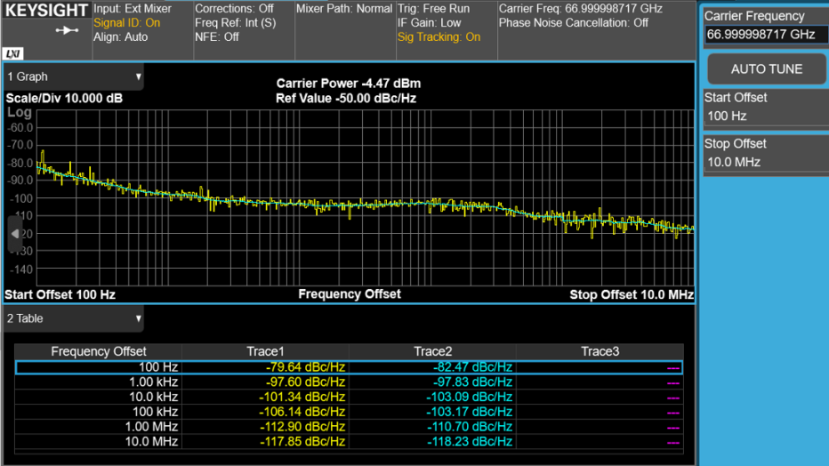This screenshot has height=466, width=829.
Task: Click Trace1 value -117.85 dBc/Hz
Action: [x=302, y=441]
